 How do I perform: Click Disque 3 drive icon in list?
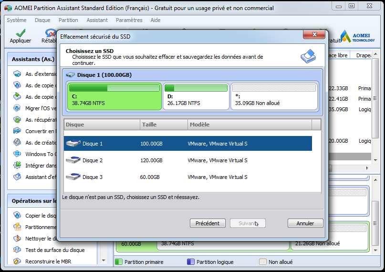click(x=73, y=177)
